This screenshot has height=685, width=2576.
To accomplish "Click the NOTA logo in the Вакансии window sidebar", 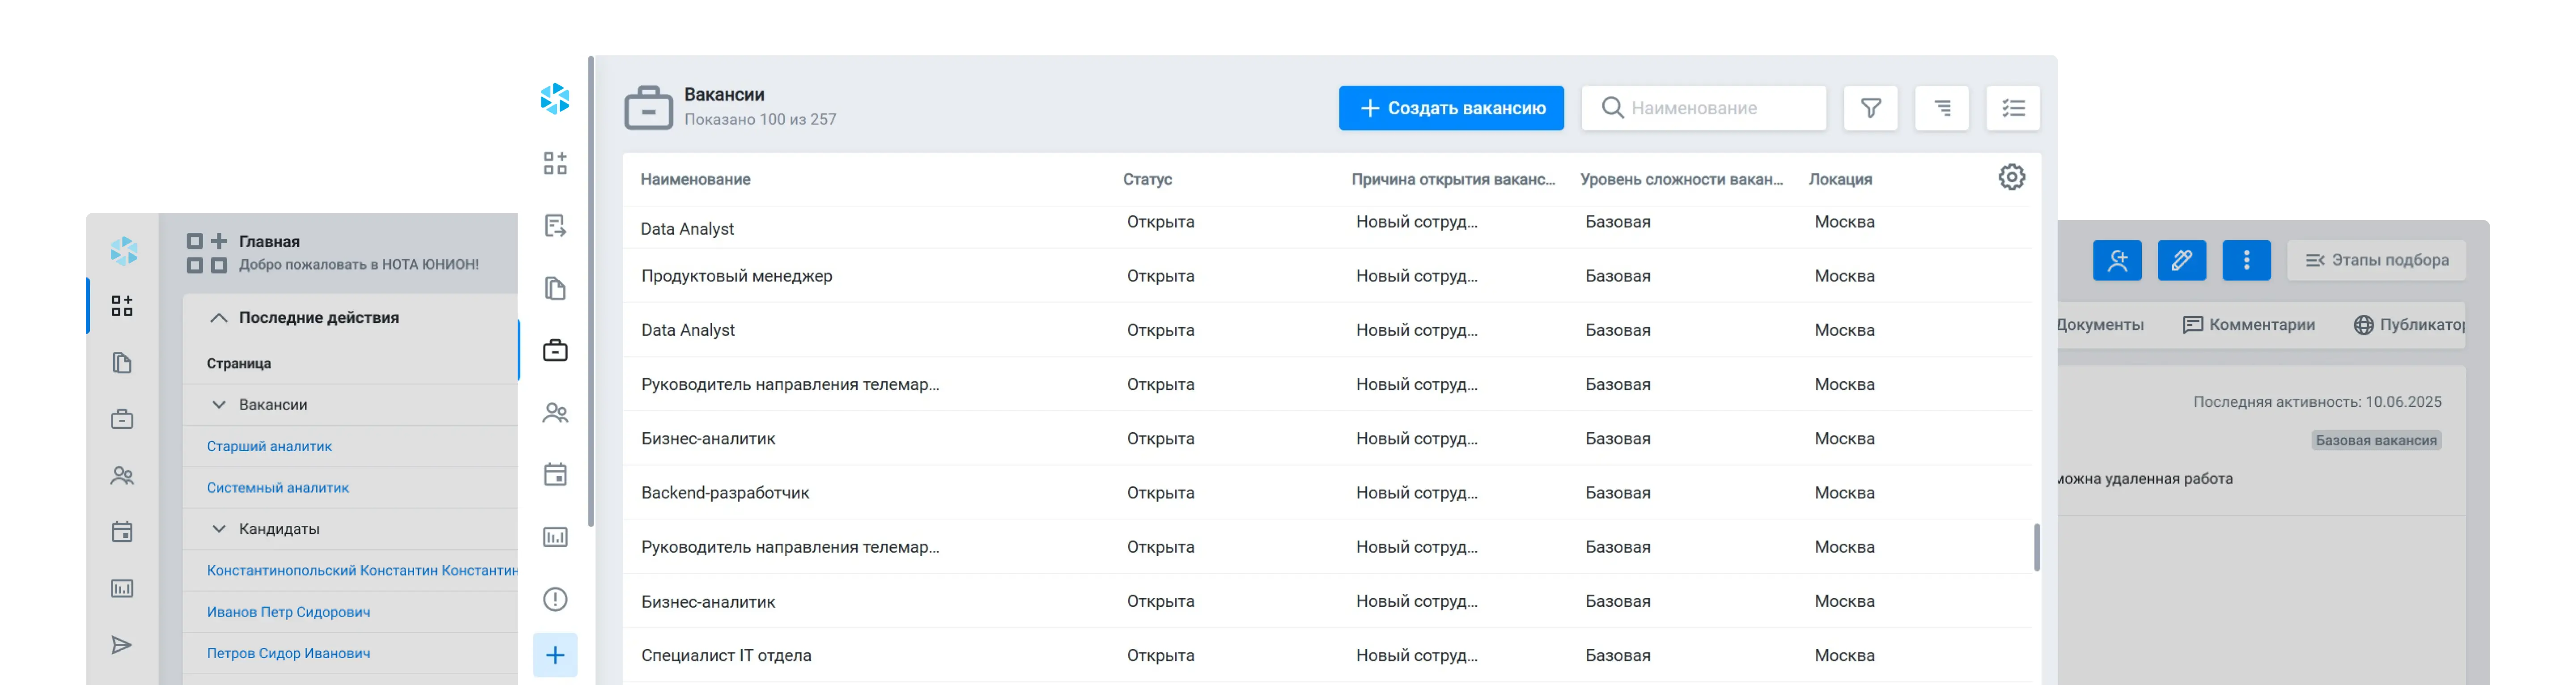I will tap(555, 99).
